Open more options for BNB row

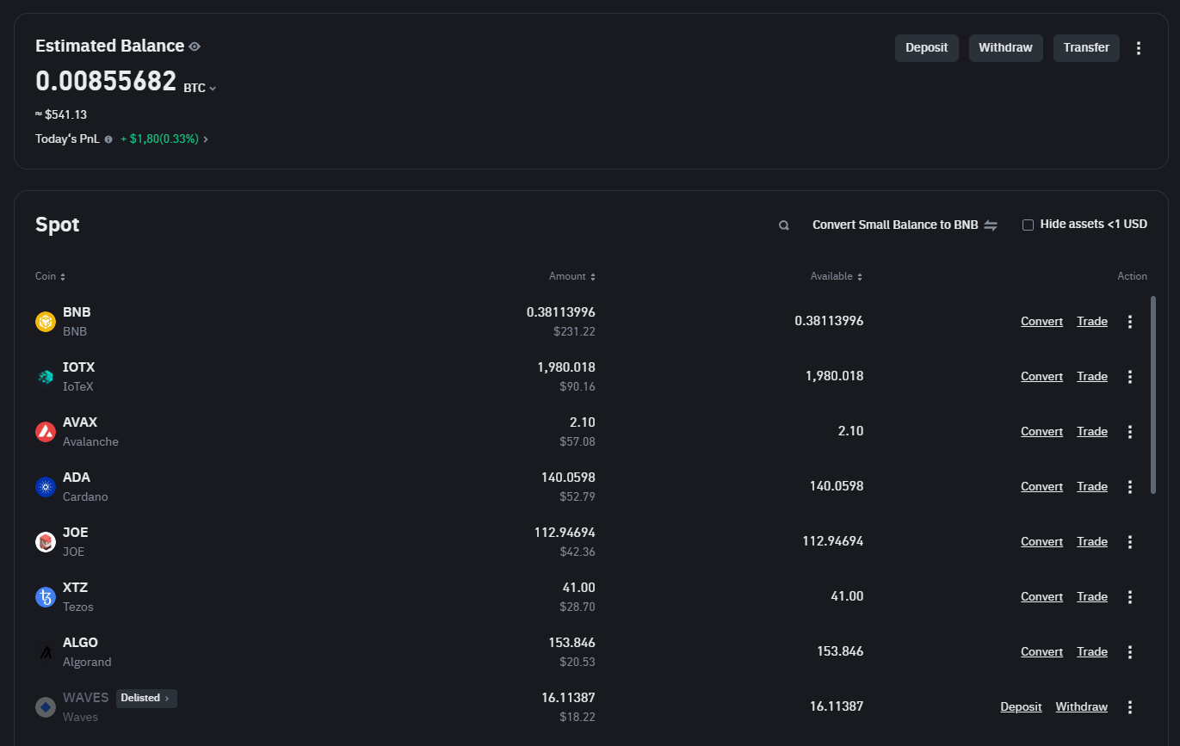click(x=1130, y=322)
